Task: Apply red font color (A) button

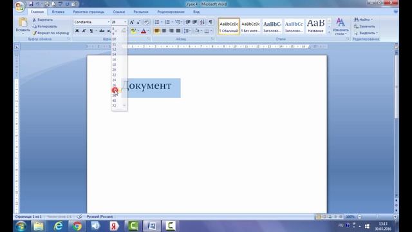Action: pyautogui.click(x=144, y=31)
